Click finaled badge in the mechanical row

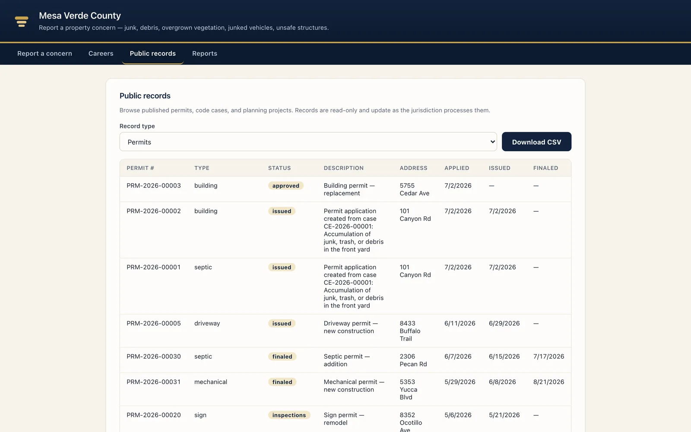pos(282,382)
